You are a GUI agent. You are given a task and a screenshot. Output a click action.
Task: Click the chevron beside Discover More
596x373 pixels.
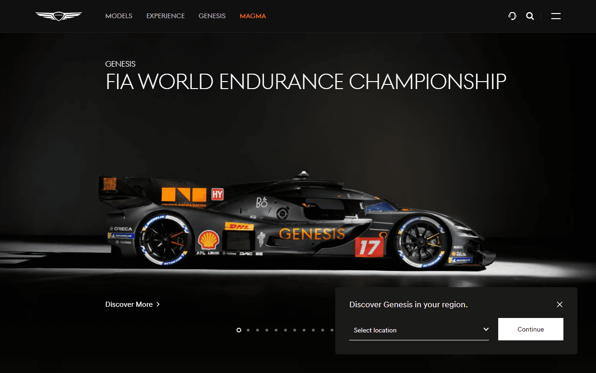[158, 304]
